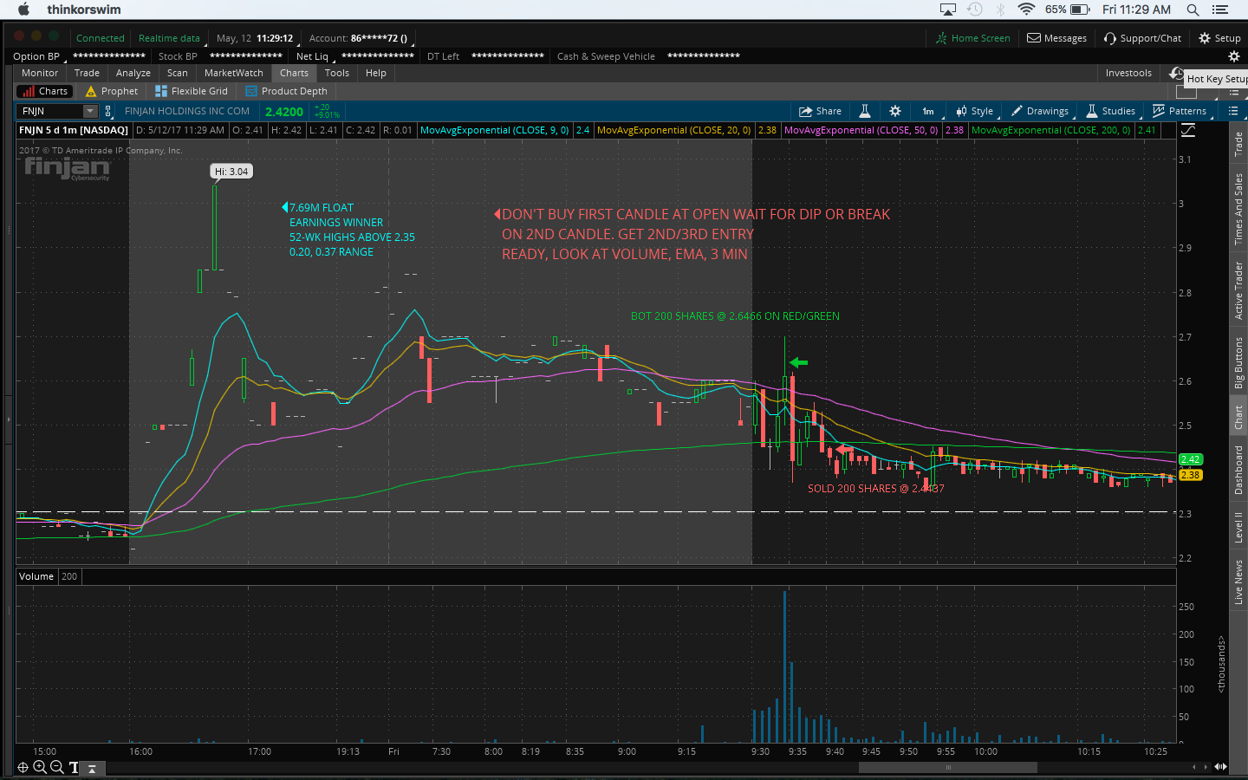Click the Volume panel label
Screen dimensions: 1248x780
(x=36, y=576)
